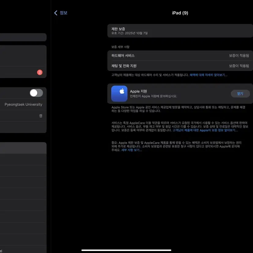Open 세부 사항 보기 link

click(132, 150)
